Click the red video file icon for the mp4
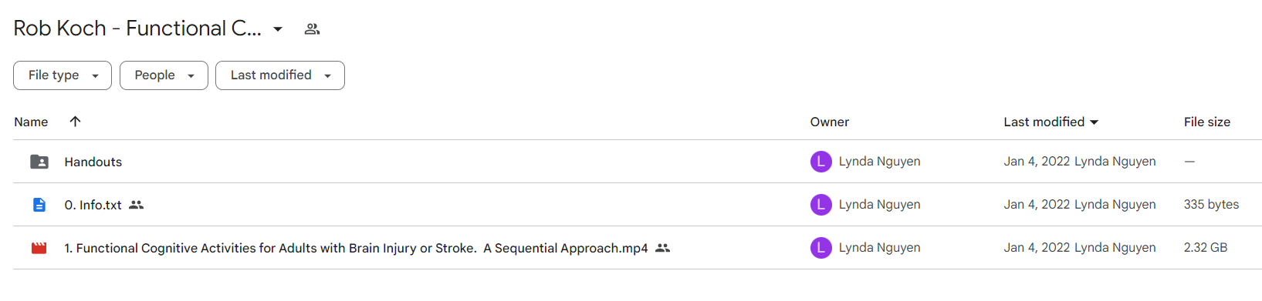This screenshot has height=301, width=1262. click(39, 248)
